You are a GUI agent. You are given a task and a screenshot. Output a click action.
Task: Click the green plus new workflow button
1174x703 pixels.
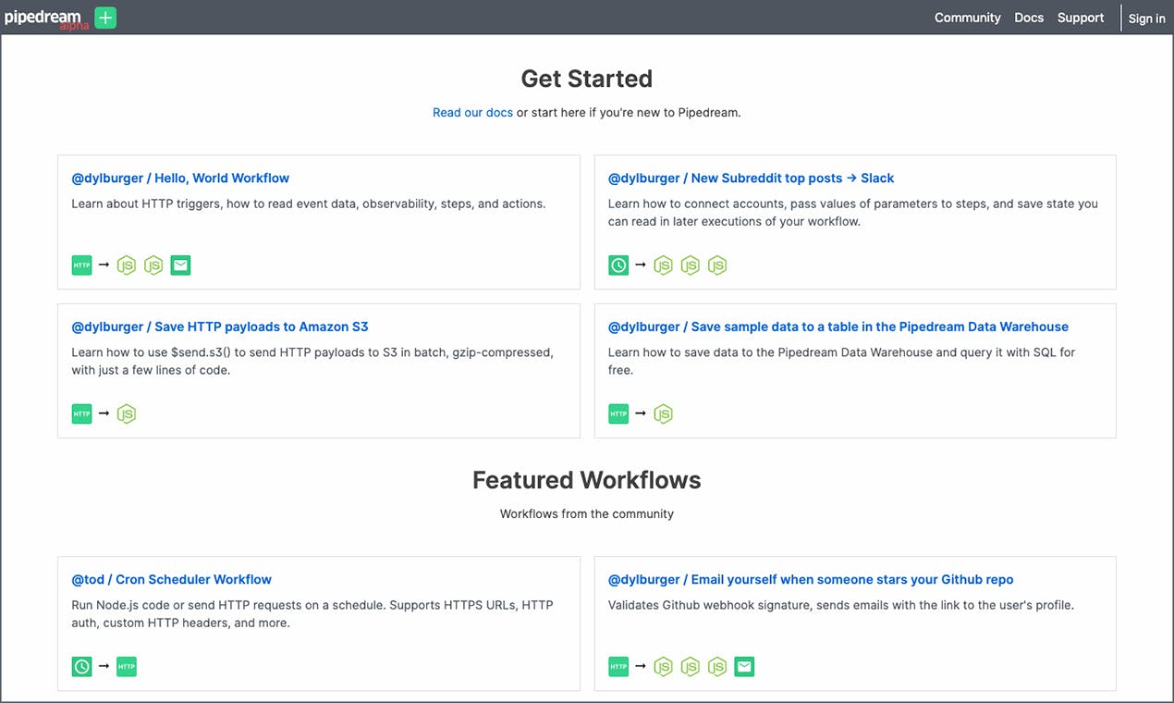tap(105, 18)
